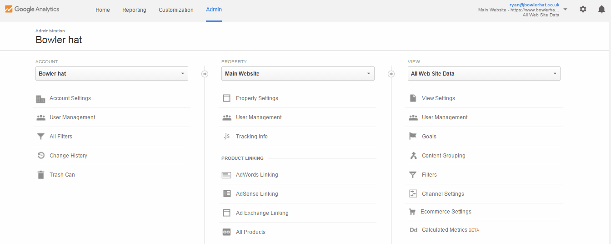Click the AdWords Linking icon
This screenshot has width=611, height=244.
click(x=226, y=175)
